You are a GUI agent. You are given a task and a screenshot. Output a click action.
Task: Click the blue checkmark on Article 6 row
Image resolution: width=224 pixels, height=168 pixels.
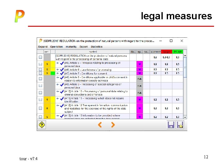[x=62, y=70]
